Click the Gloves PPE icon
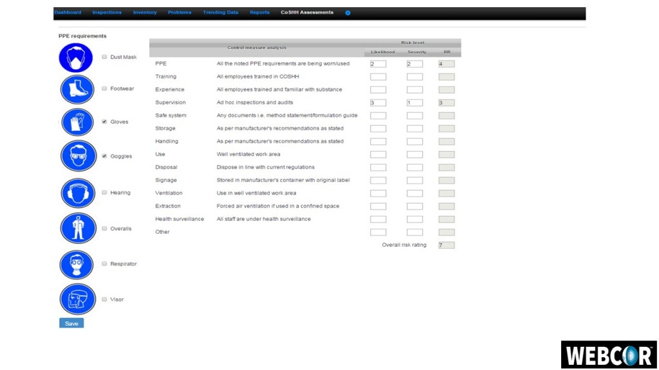This screenshot has height=370, width=659. 77,122
